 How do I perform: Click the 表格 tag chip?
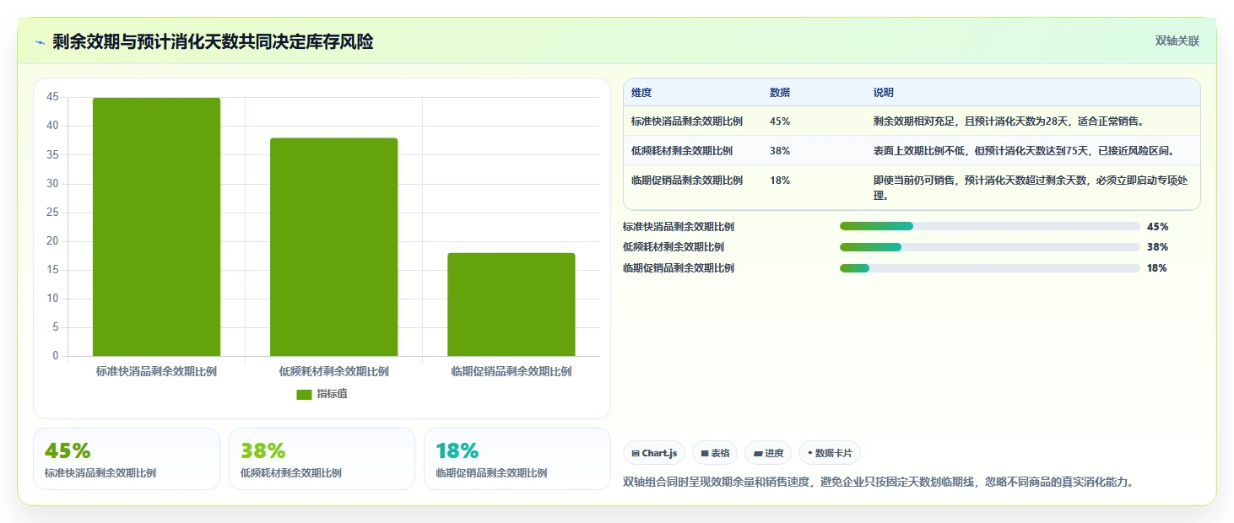715,453
